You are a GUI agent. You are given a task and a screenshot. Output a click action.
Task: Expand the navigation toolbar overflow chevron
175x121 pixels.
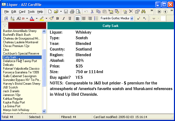[172, 10]
